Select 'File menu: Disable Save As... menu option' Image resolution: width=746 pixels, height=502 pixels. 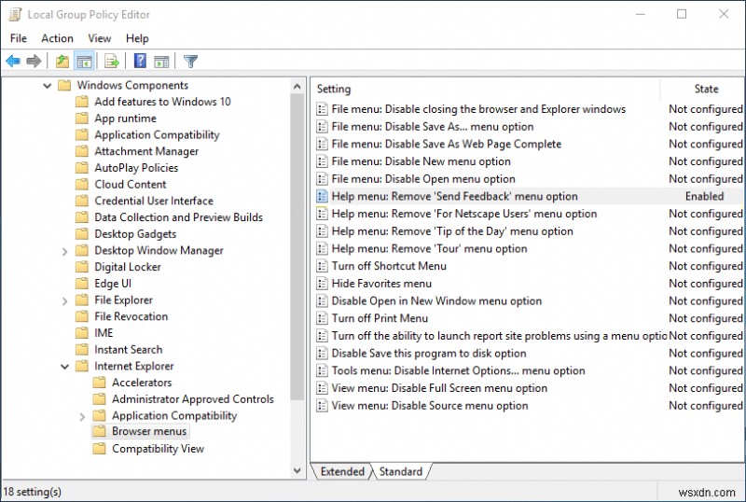[433, 127]
